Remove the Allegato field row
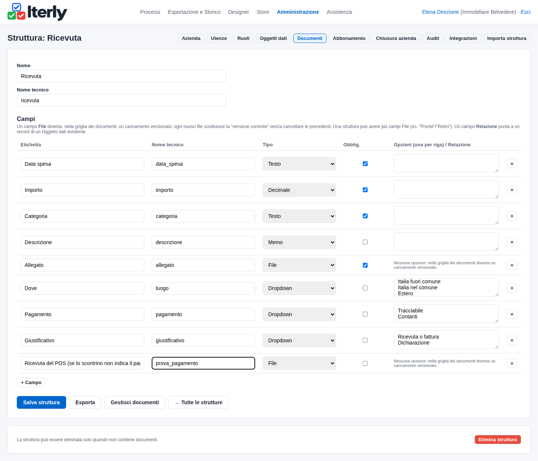This screenshot has width=538, height=461. click(x=512, y=265)
